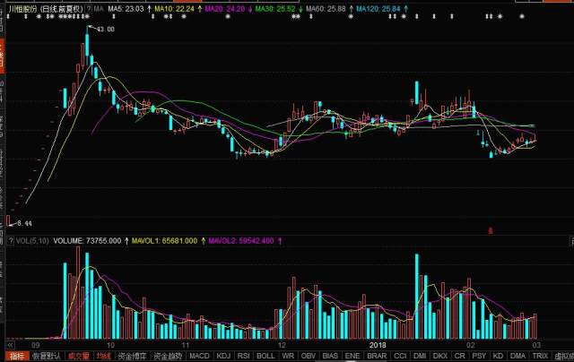The image size is (574, 362).
Task: Toggle the 均线 moving average overlay
Action: 103,356
